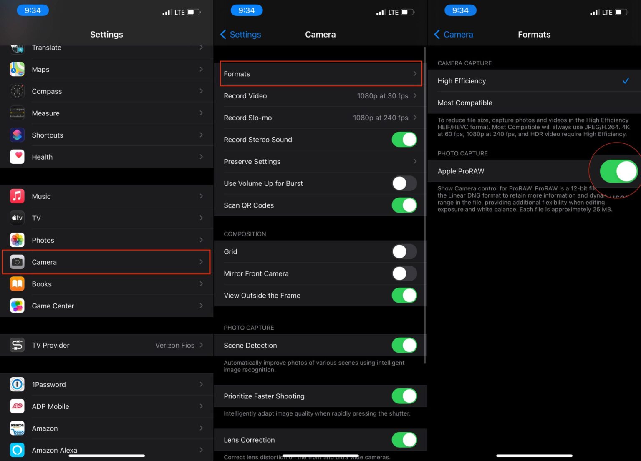Expand Record Video resolution options
Screen dimensions: 641x461
(x=415, y=96)
